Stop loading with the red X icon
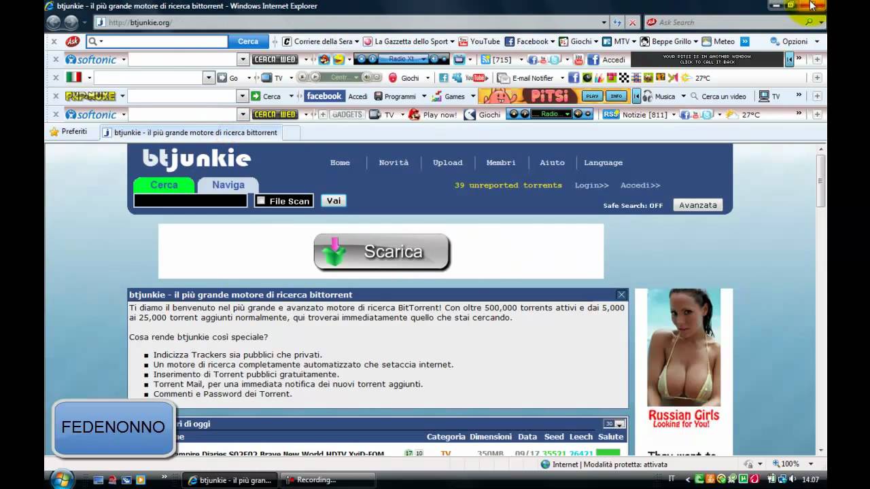Viewport: 870px width, 489px height. [633, 22]
